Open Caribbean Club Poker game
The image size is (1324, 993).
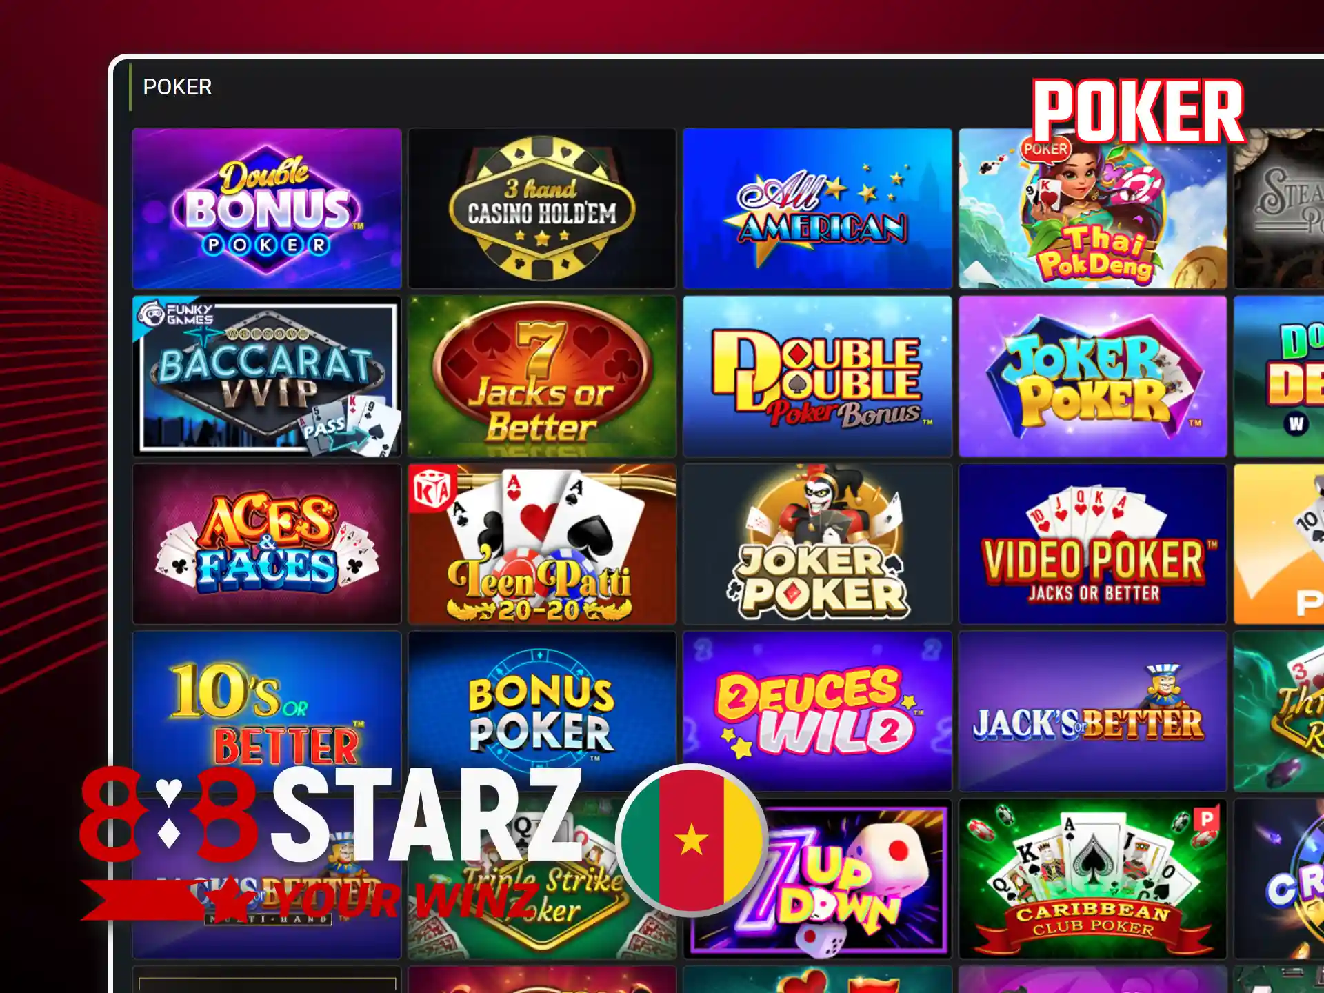(x=1093, y=879)
